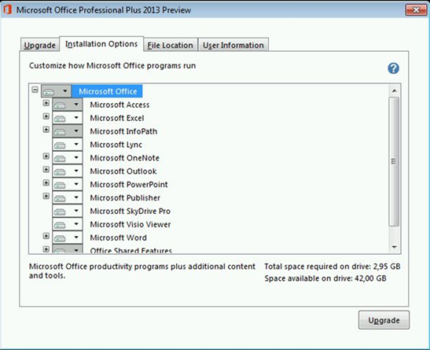The width and height of the screenshot is (430, 350).
Task: Click the Office logo in title bar
Action: tap(7, 10)
